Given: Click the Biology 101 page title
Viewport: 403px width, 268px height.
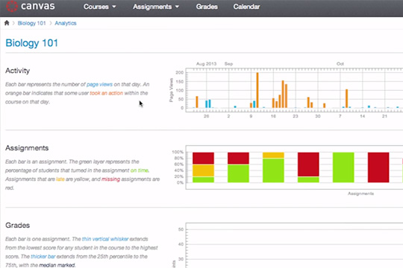Looking at the screenshot, I should pyautogui.click(x=31, y=43).
